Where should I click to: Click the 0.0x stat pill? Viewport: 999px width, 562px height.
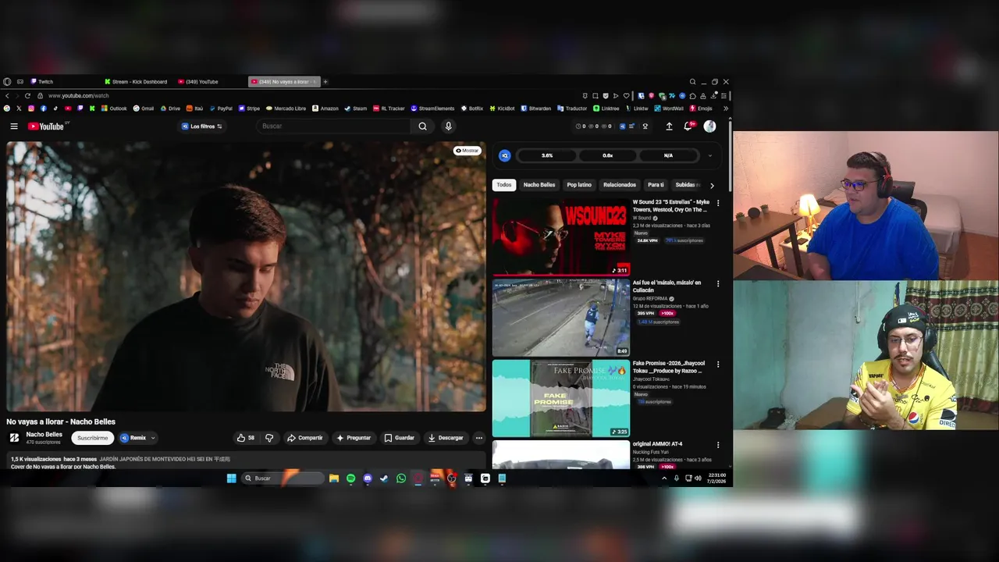[607, 155]
